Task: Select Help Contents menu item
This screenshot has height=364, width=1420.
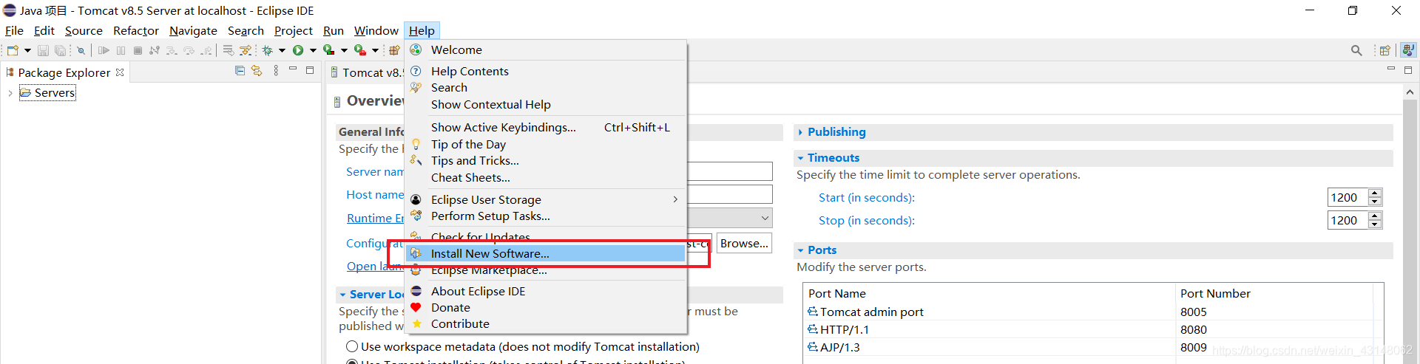Action: [545, 71]
